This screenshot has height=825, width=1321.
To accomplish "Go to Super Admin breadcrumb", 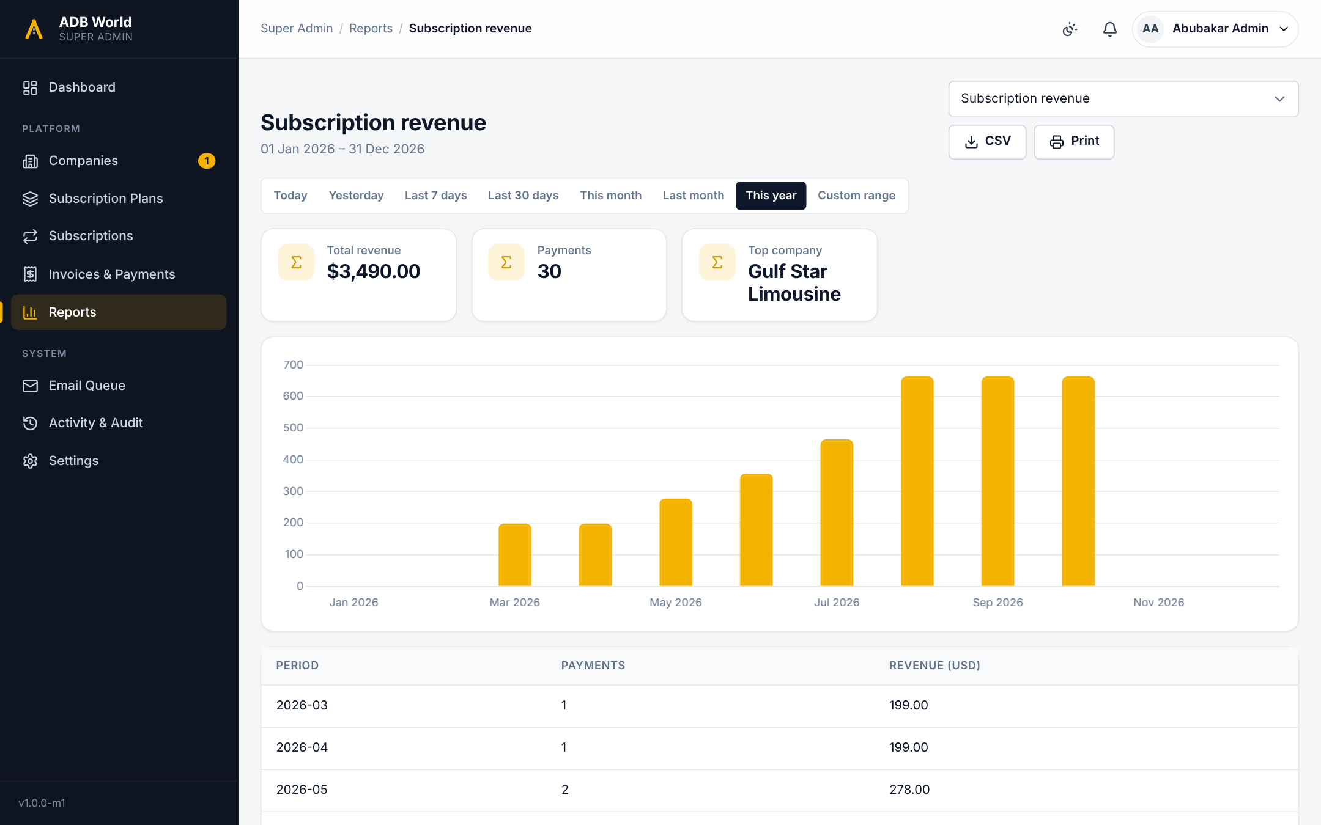I will 297,29.
